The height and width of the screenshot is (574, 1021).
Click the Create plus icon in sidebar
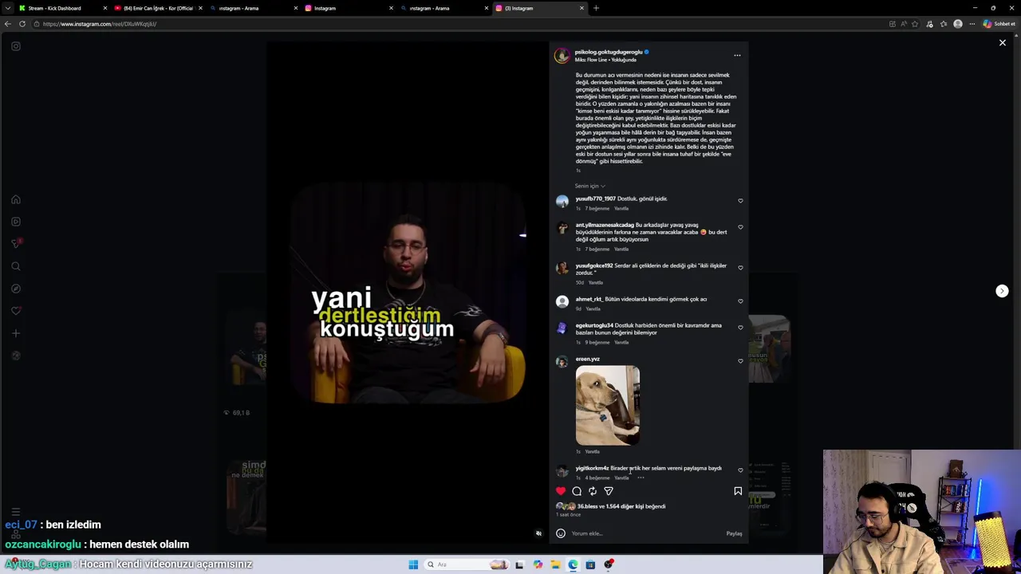16,333
